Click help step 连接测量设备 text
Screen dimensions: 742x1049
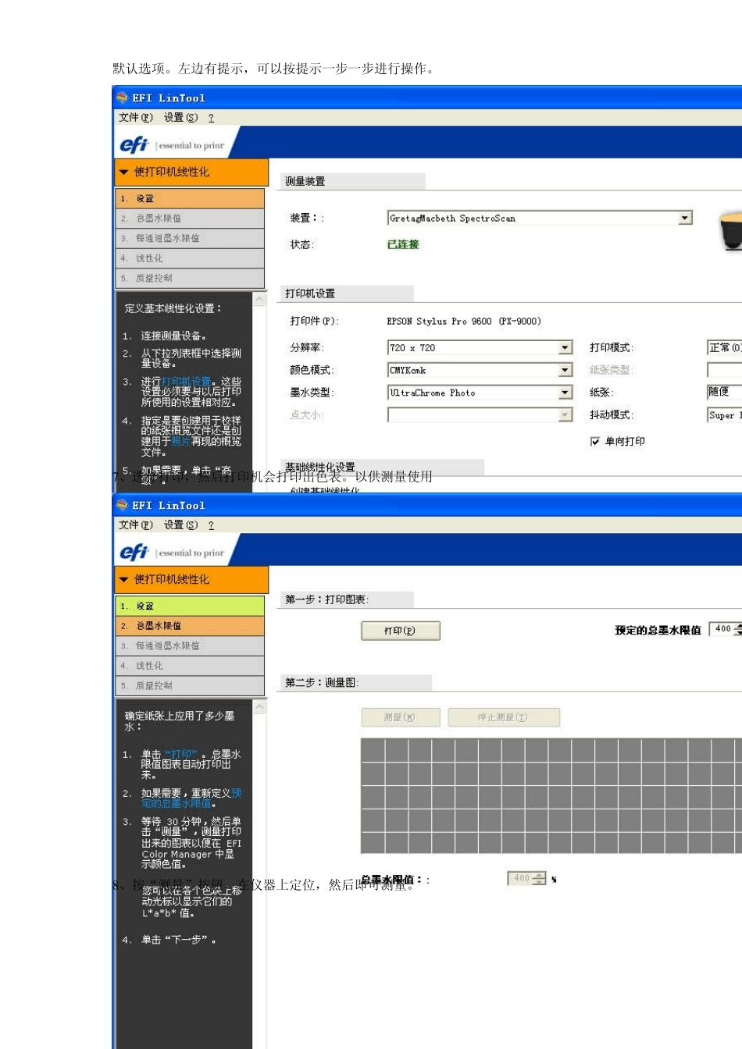[x=173, y=336]
